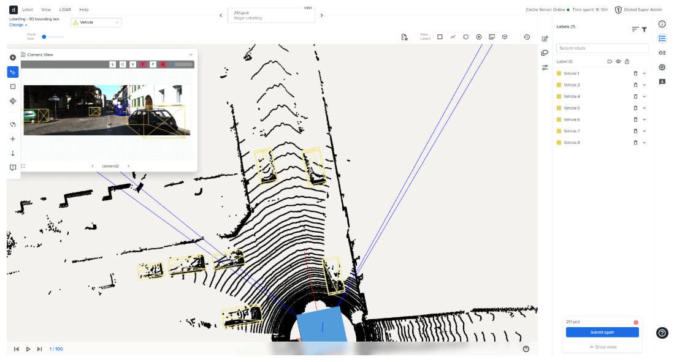Click the Search labels input field
This screenshot has height=362, width=685.
602,48
